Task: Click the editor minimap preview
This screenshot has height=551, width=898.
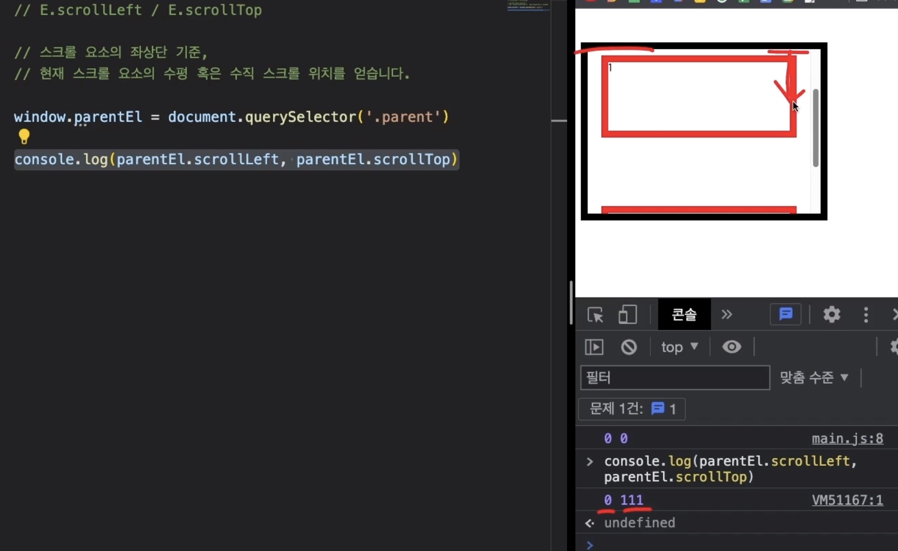Action: pos(528,5)
